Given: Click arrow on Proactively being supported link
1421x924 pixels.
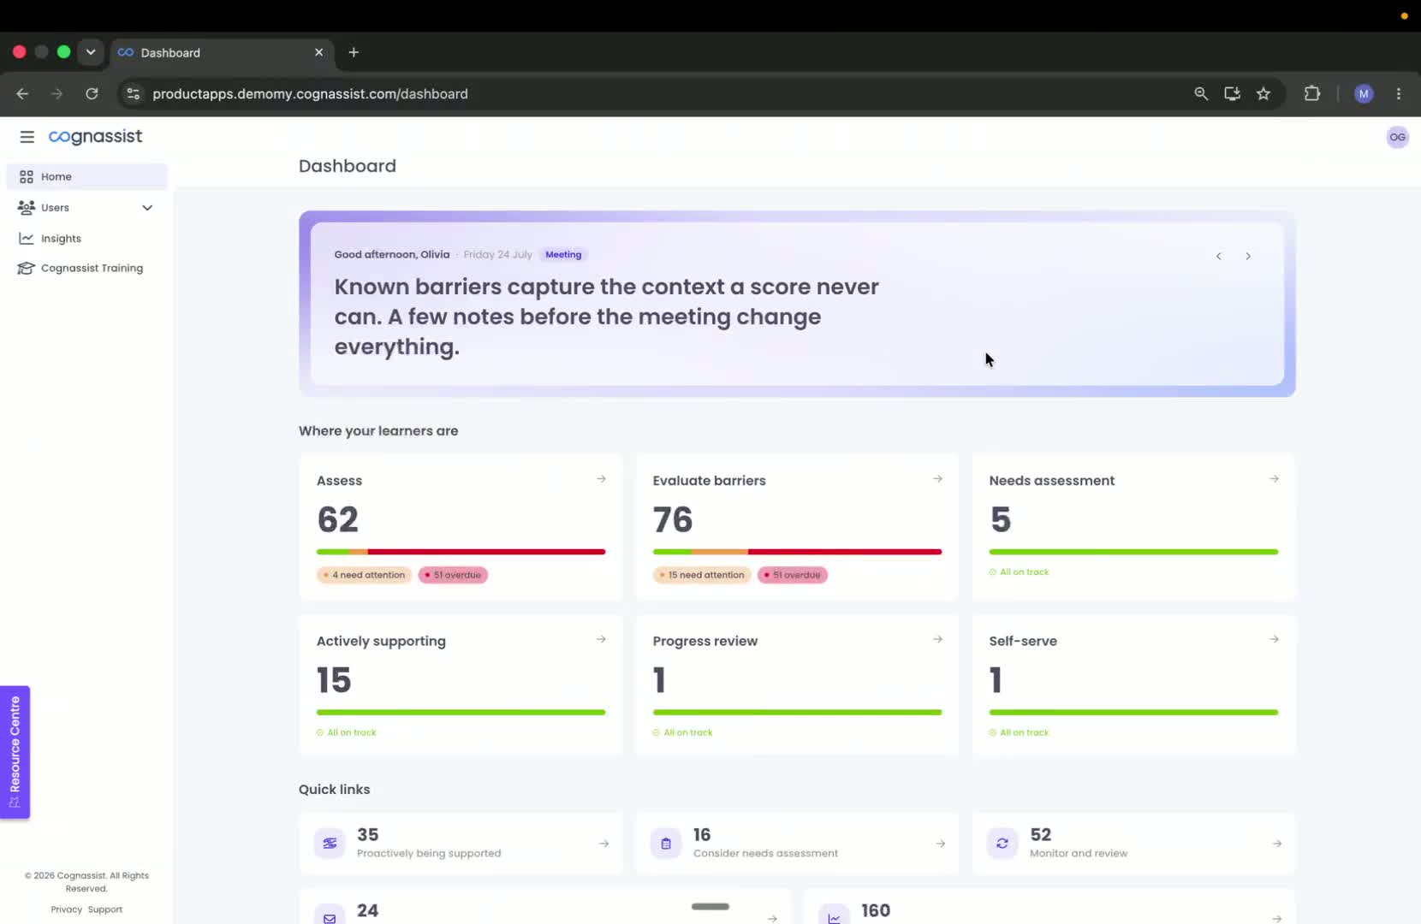Looking at the screenshot, I should tap(603, 844).
